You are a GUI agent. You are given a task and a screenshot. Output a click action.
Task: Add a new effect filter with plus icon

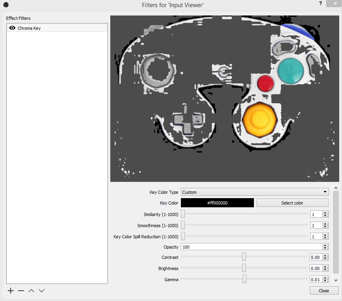click(10, 291)
